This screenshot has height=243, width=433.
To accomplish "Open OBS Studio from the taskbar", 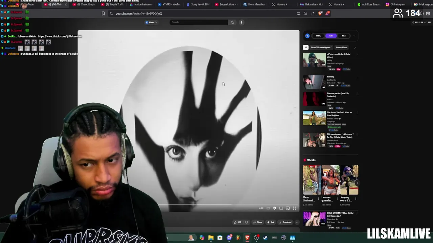I will [x=256, y=238].
